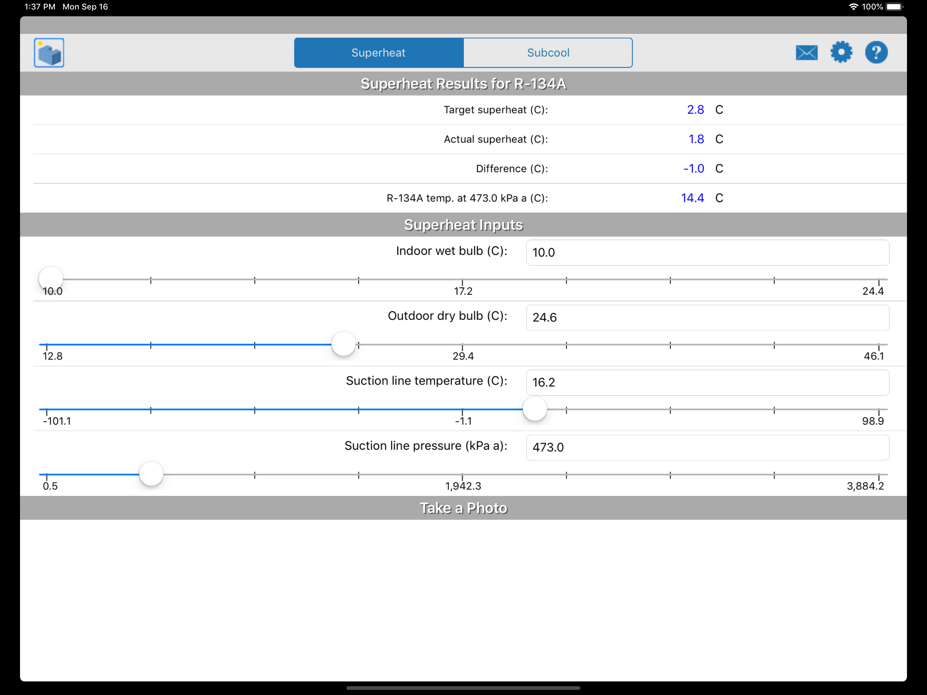
Task: Open the AC unit app icon
Action: (x=49, y=53)
